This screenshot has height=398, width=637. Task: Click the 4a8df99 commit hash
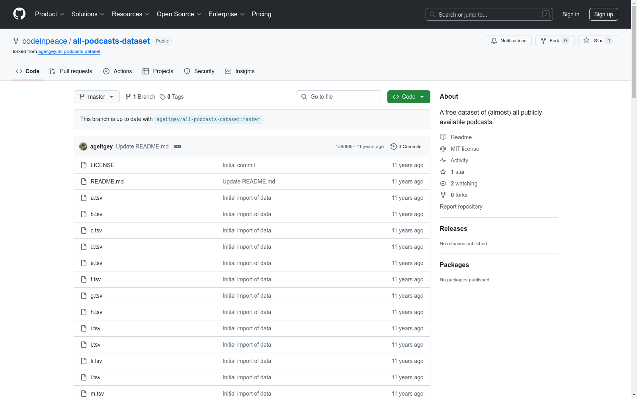[344, 146]
